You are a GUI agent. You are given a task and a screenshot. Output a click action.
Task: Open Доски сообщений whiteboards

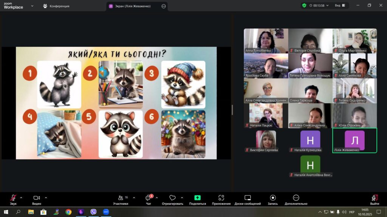click(x=248, y=198)
